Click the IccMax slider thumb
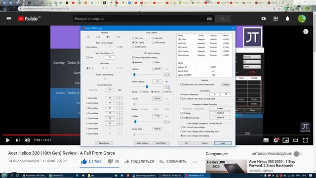 point(135,122)
